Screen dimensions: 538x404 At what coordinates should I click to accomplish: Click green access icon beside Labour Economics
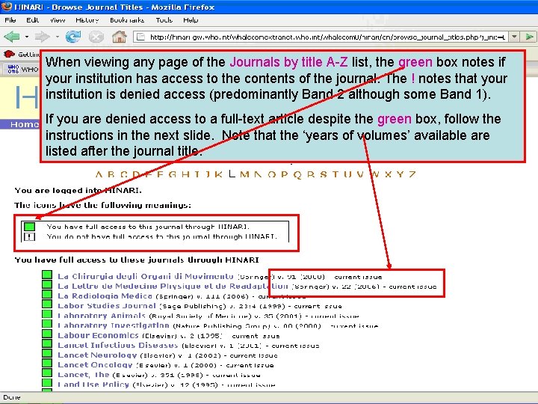pyautogui.click(x=47, y=334)
